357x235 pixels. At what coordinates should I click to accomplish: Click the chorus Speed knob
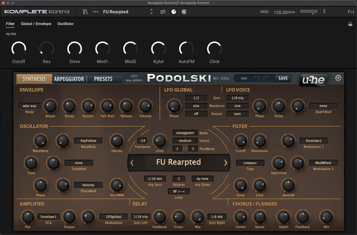[259, 217]
